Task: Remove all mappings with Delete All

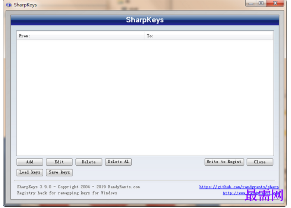Action: click(x=118, y=162)
